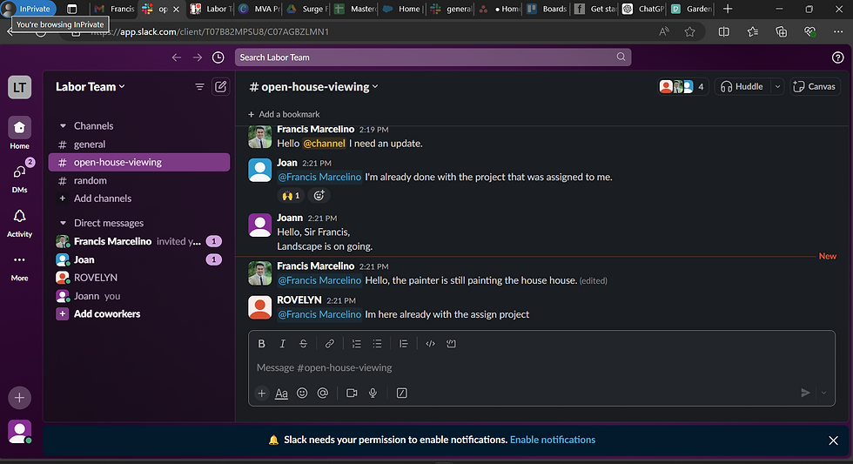Record an audio clip with microphone
Image resolution: width=853 pixels, height=464 pixels.
[x=373, y=393]
